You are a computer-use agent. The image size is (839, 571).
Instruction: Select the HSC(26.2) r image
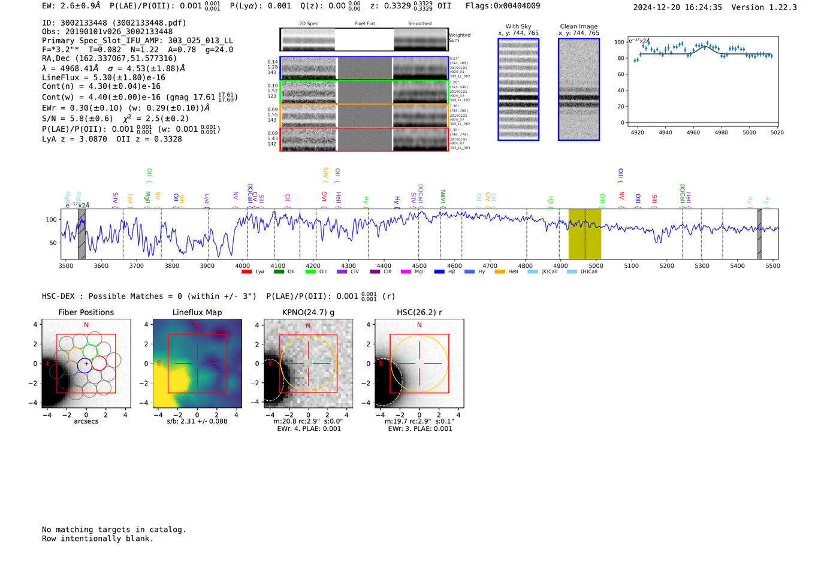tap(419, 364)
